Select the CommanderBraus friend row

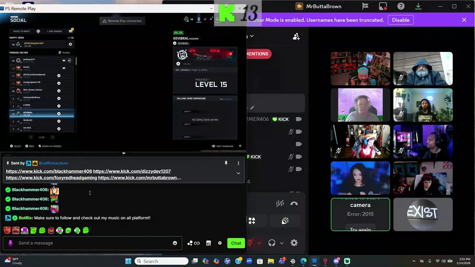coord(42,98)
